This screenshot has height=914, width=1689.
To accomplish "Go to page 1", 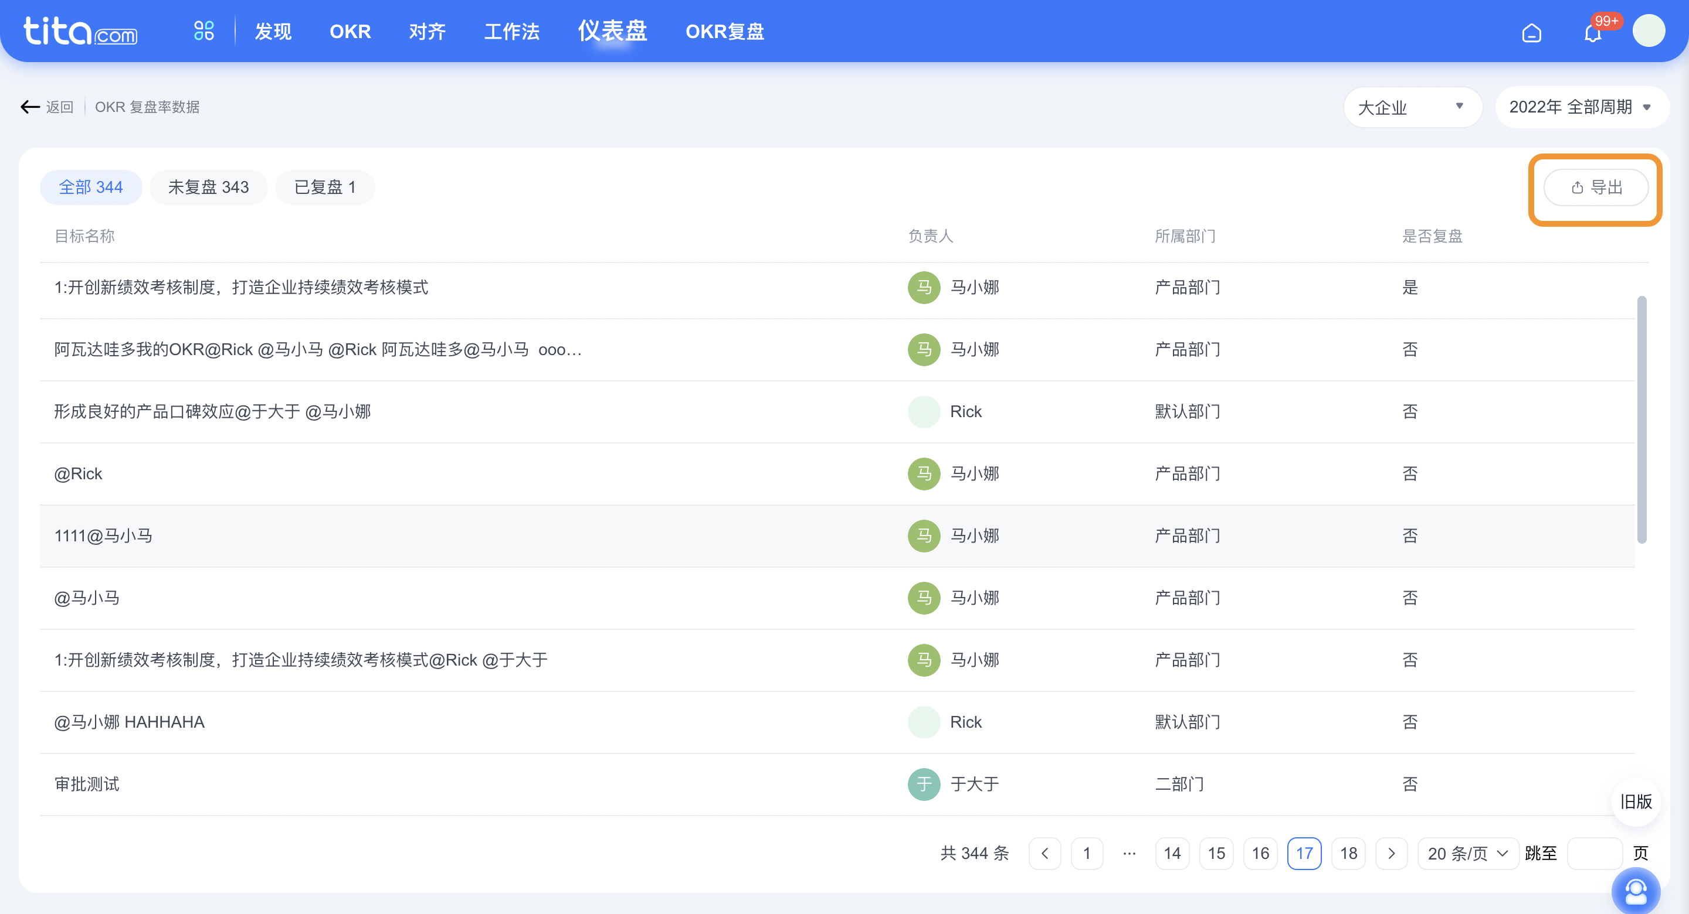I will [1087, 854].
